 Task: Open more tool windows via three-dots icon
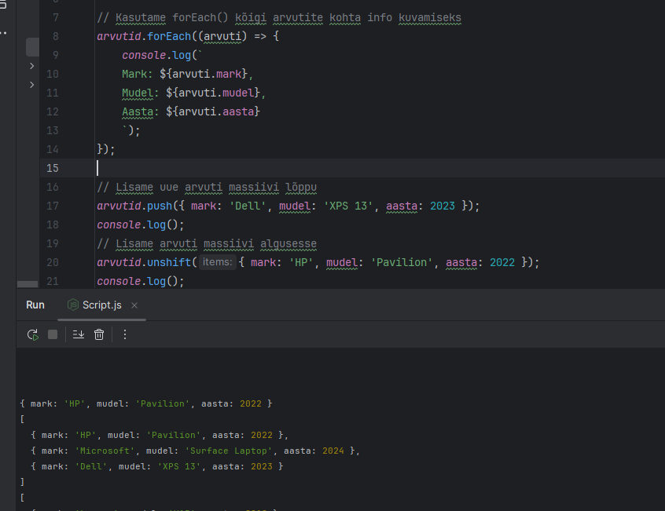(x=4, y=33)
